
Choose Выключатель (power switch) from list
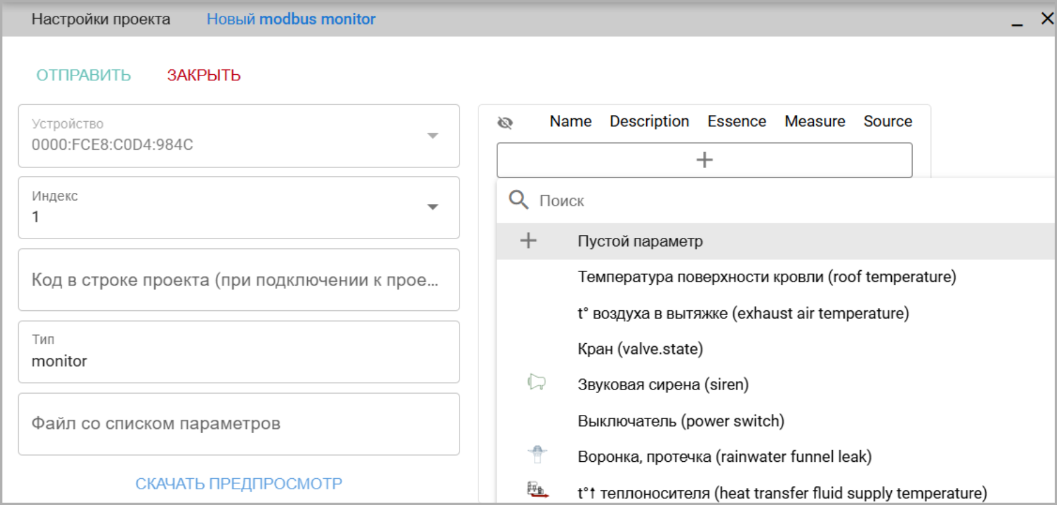680,421
